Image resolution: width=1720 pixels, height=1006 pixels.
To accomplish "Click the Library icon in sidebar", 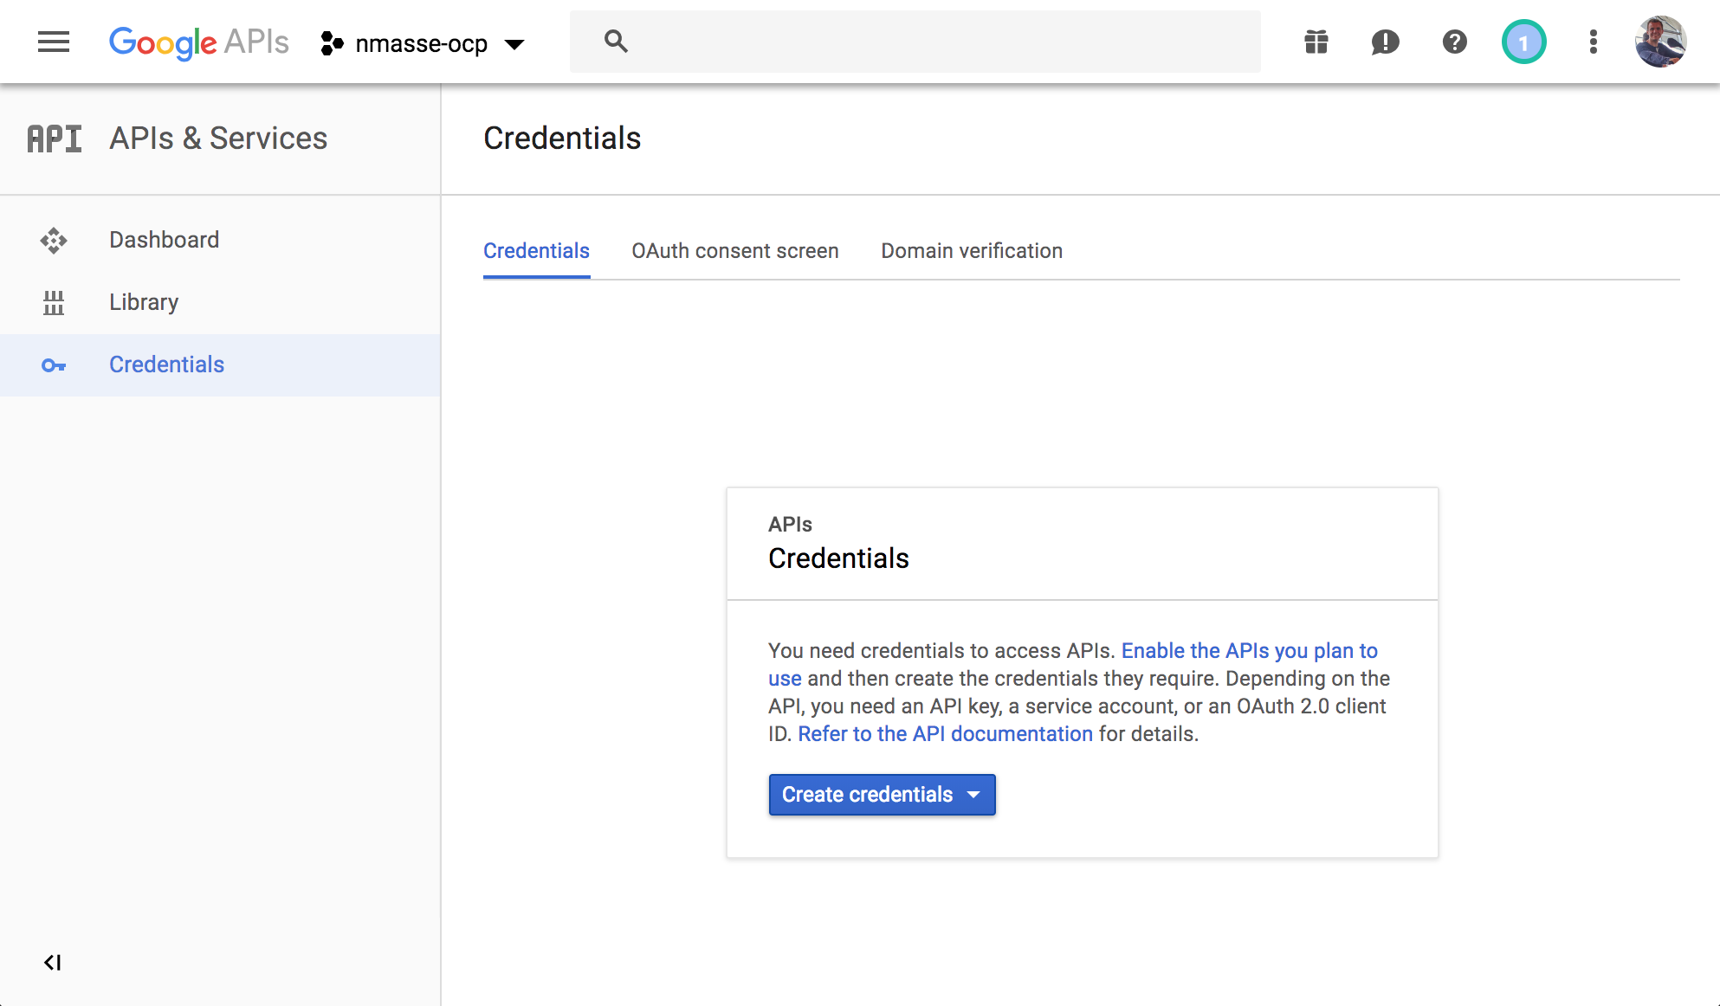I will pos(54,302).
